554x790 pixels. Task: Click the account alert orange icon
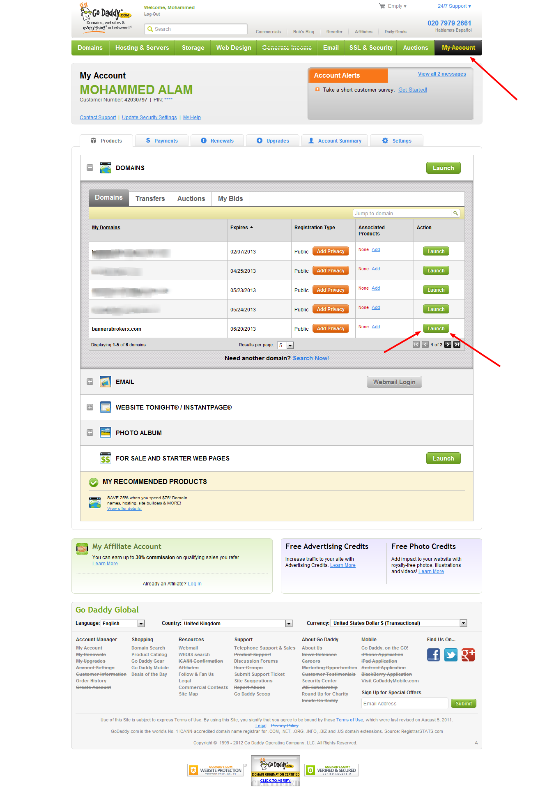pyautogui.click(x=317, y=89)
